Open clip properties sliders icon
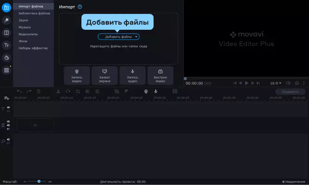 tap(97, 92)
